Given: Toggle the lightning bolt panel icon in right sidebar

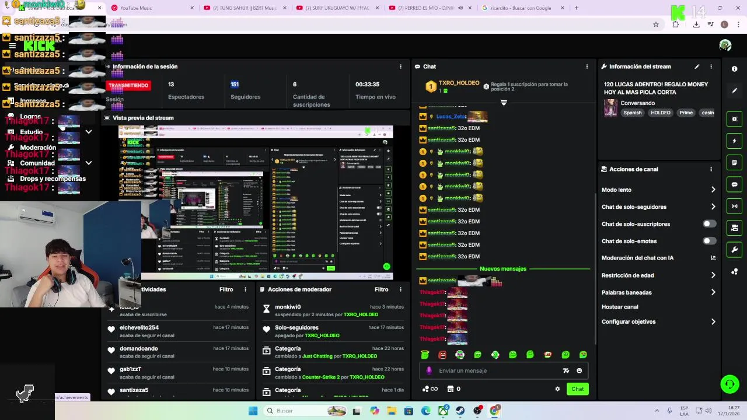Looking at the screenshot, I should point(734,141).
